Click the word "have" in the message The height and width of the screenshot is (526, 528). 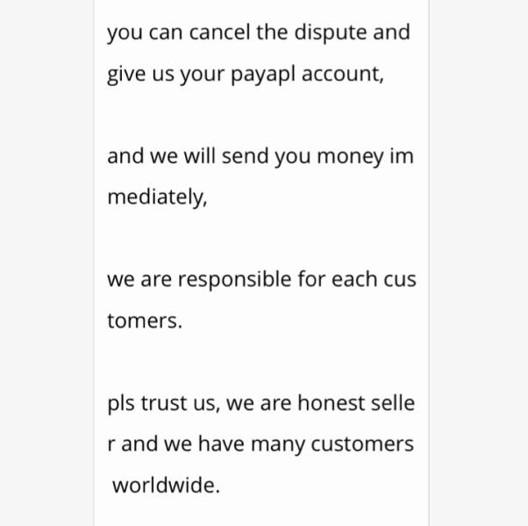pyautogui.click(x=220, y=444)
